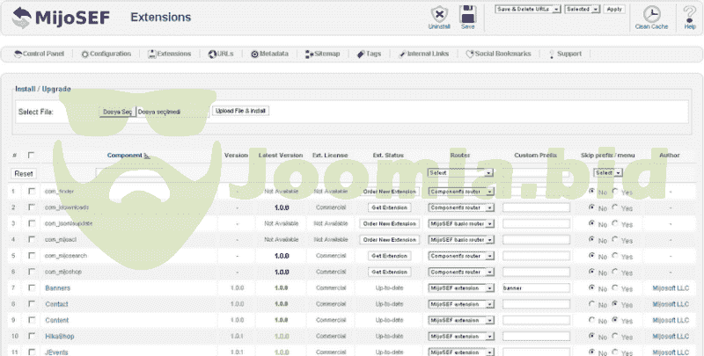The image size is (704, 356).
Task: Open router dropdown for the Banners row
Action: pos(460,287)
